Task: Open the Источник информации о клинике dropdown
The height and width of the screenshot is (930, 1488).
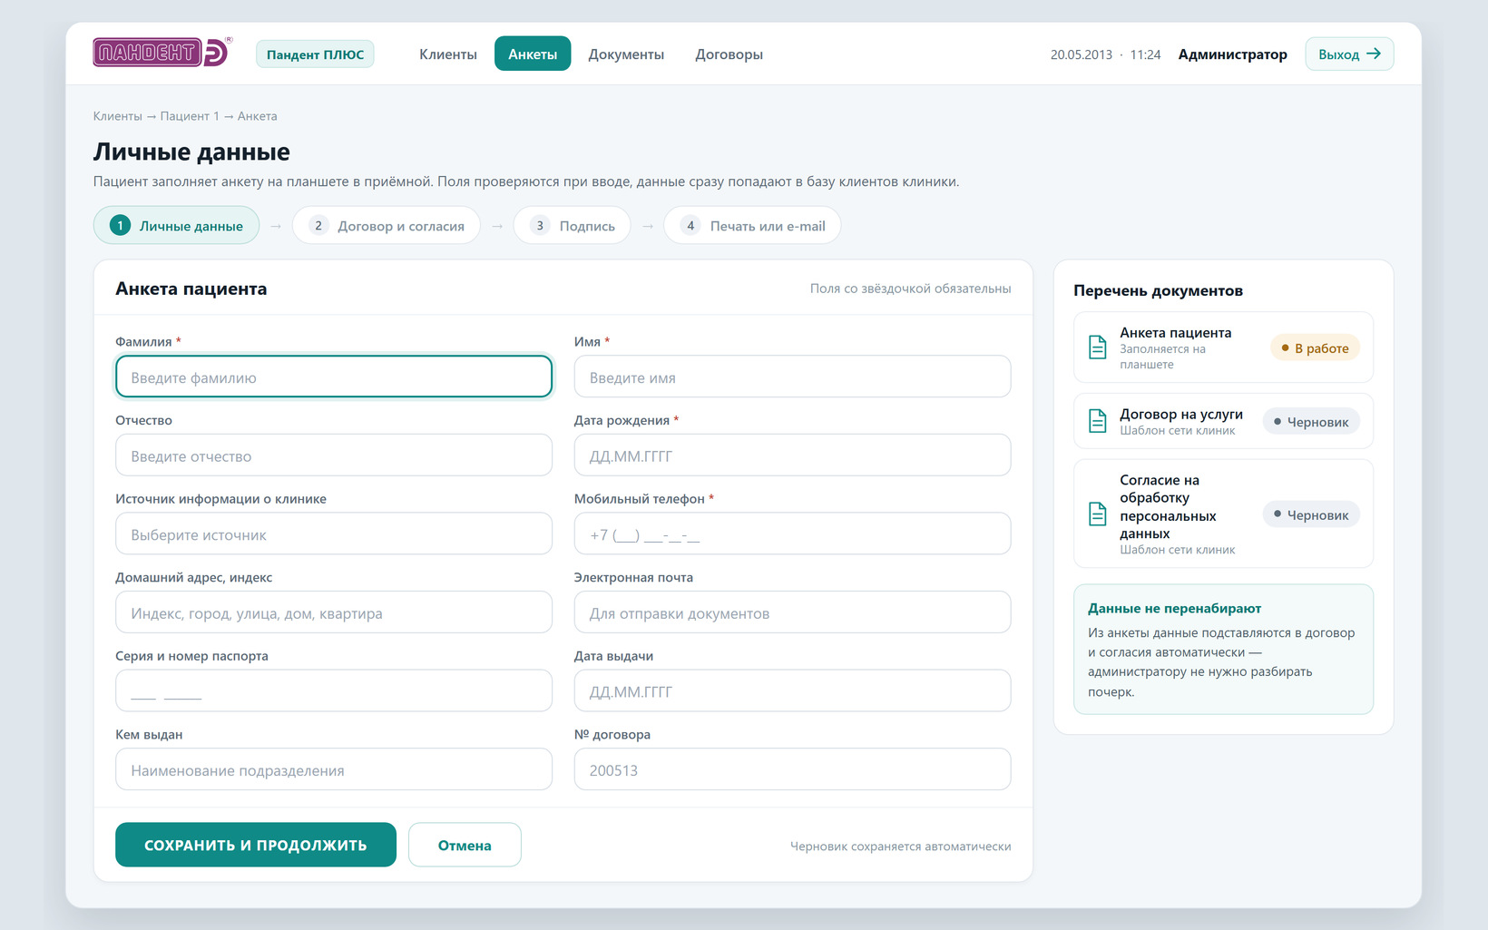Action: tap(334, 534)
